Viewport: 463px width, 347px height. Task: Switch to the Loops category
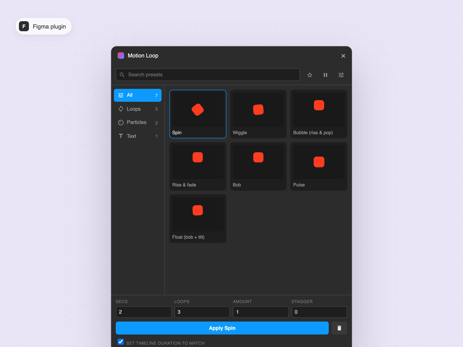138,109
